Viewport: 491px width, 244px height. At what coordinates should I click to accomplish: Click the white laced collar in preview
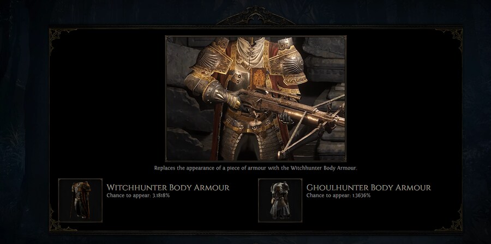point(250,52)
